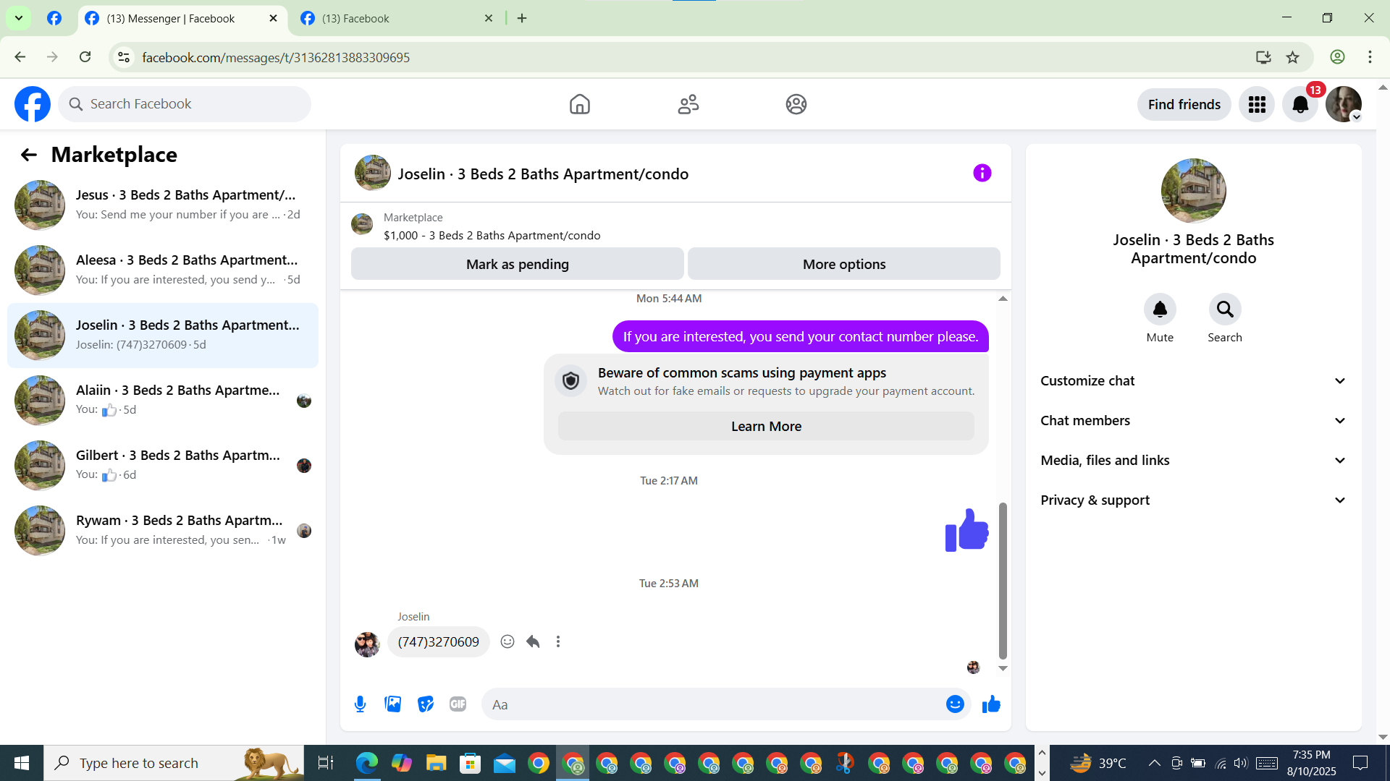
Task: Open conversation information purple icon
Action: 982,173
